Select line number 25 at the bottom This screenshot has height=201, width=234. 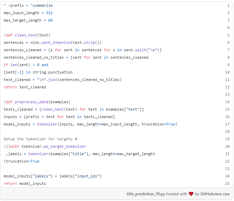click(x=227, y=183)
